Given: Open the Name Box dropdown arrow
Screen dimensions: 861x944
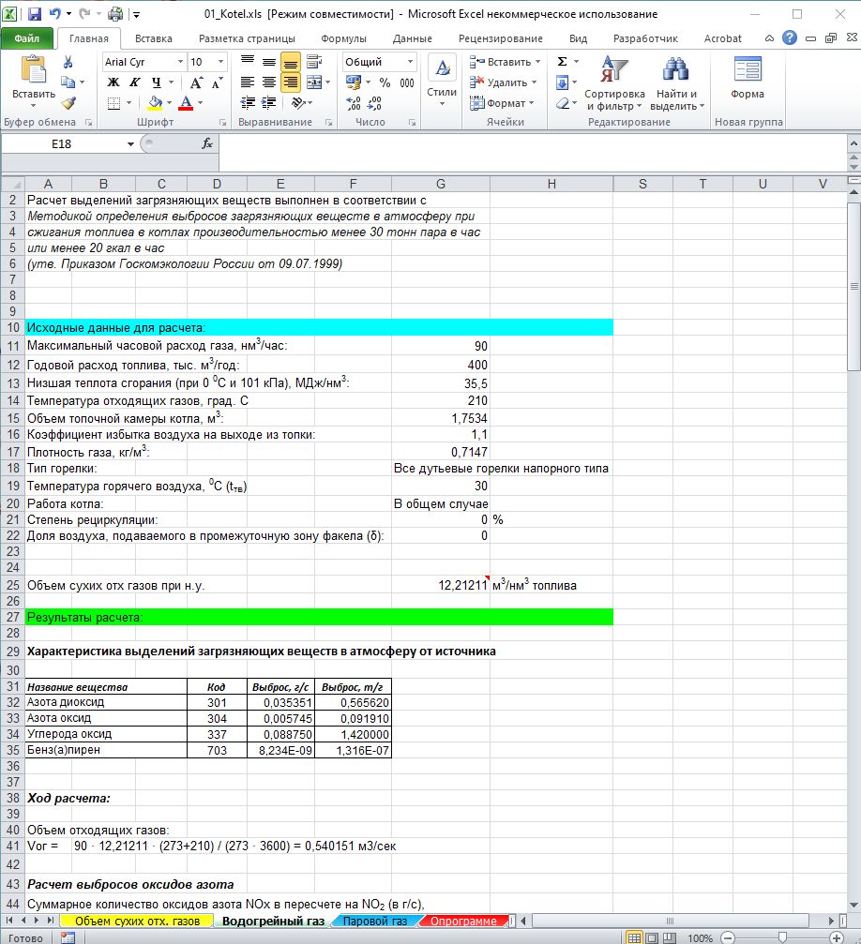Looking at the screenshot, I should (x=130, y=143).
